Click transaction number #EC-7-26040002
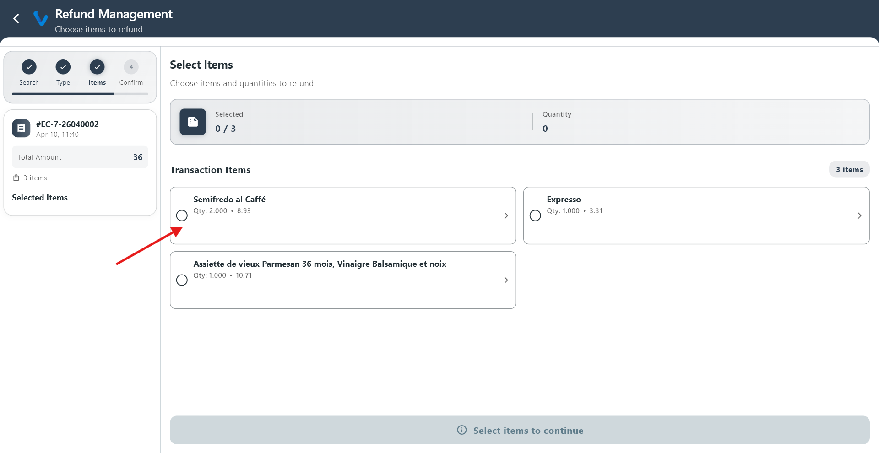The image size is (879, 453). (x=67, y=124)
